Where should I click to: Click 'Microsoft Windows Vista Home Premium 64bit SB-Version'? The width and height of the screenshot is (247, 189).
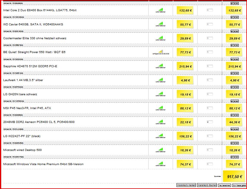[43, 164]
